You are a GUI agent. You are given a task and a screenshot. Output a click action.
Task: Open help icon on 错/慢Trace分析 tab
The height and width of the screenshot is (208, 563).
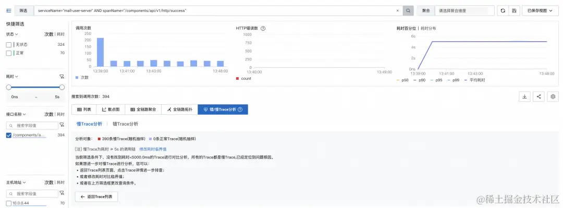[240, 109]
